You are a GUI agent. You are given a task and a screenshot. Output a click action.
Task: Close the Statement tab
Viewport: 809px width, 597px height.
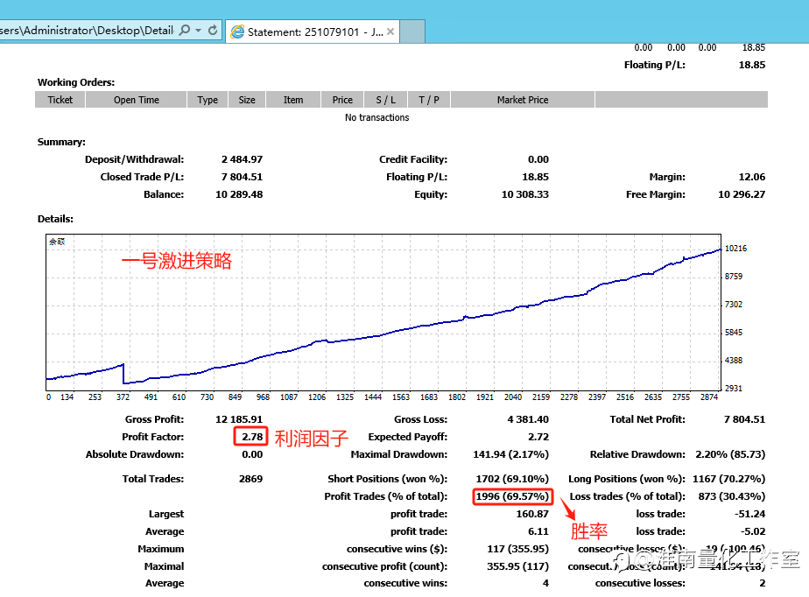[x=390, y=32]
